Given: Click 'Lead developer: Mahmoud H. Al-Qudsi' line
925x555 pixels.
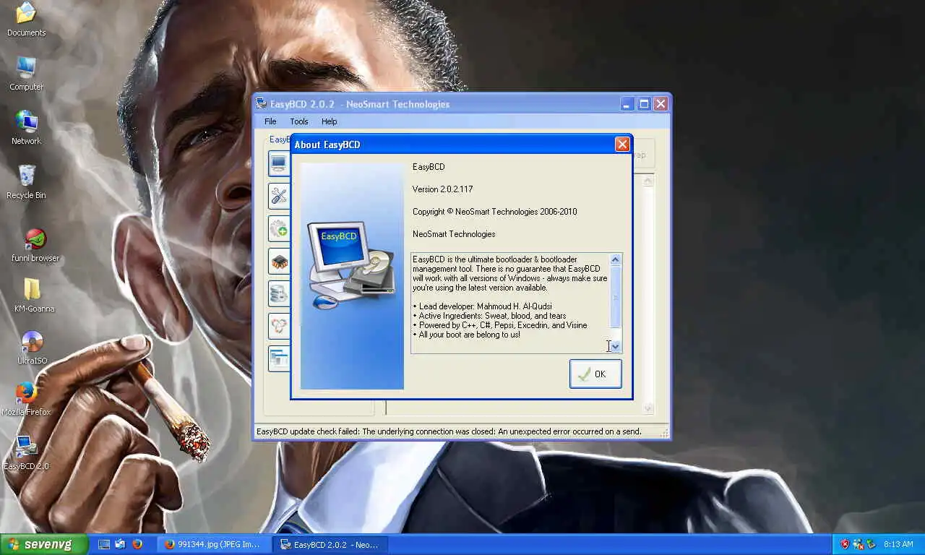Looking at the screenshot, I should pyautogui.click(x=482, y=306).
